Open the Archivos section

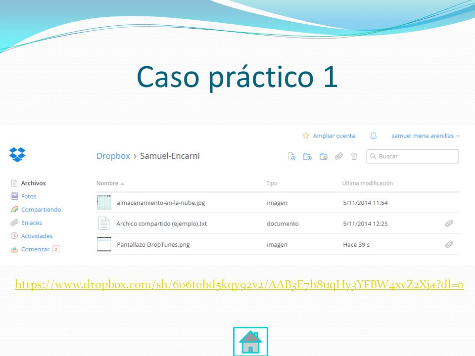pos(33,183)
